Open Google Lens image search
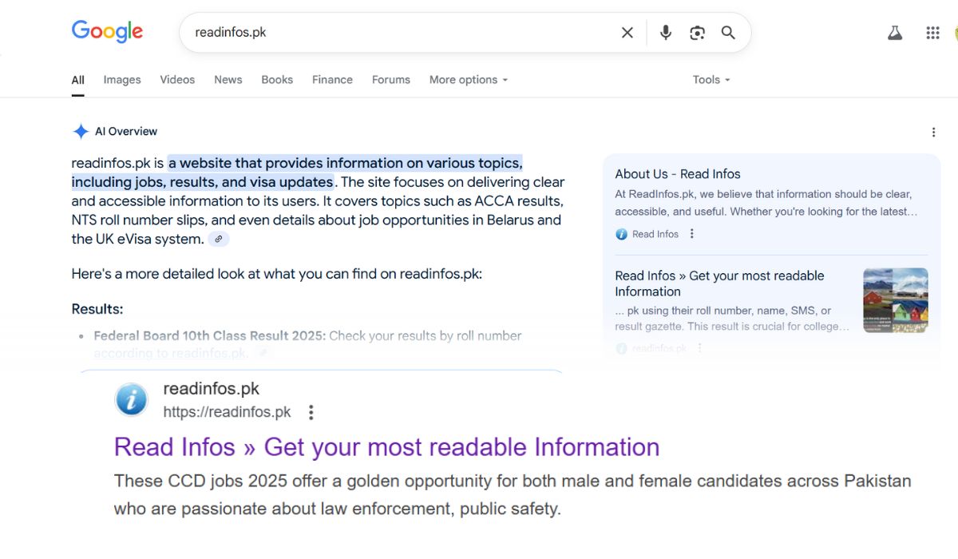958x559 pixels. pos(697,33)
